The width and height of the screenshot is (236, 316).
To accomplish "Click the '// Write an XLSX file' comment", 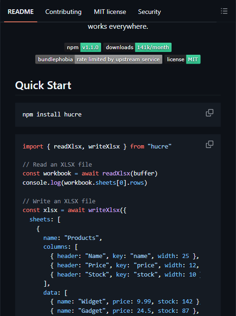I will pos(59,201).
